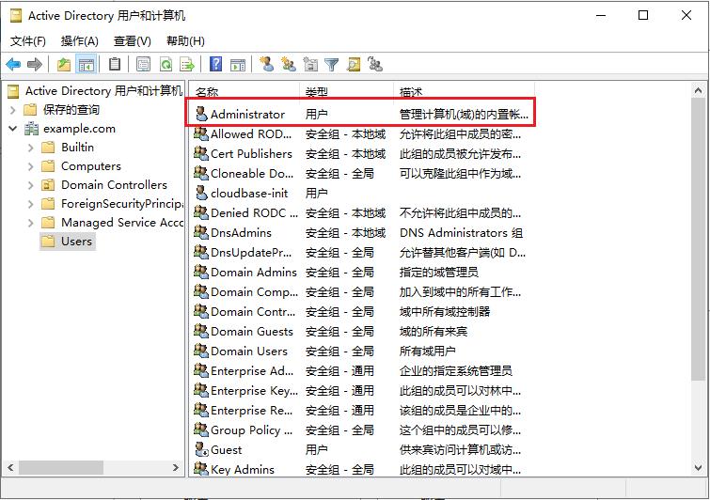Create a new user with toolbar icon
710x500 pixels.
[x=267, y=64]
